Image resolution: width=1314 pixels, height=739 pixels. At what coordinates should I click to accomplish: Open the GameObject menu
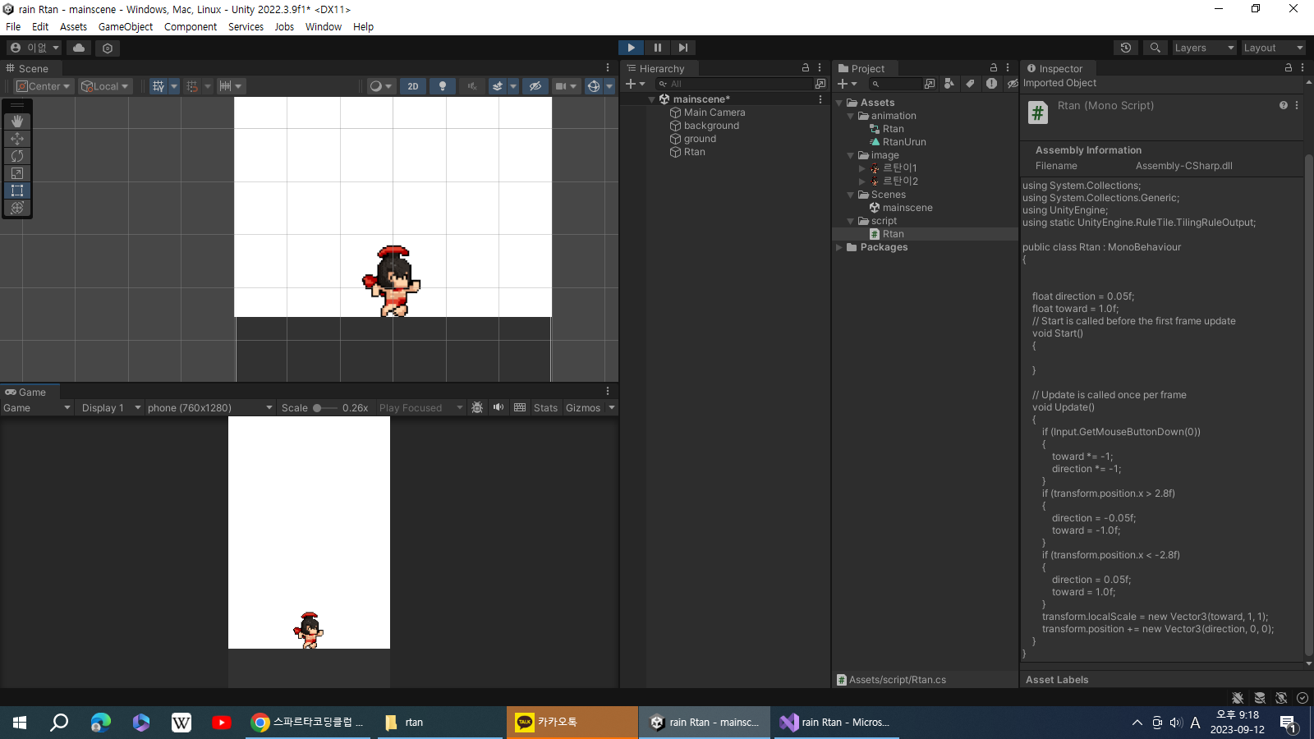click(126, 27)
